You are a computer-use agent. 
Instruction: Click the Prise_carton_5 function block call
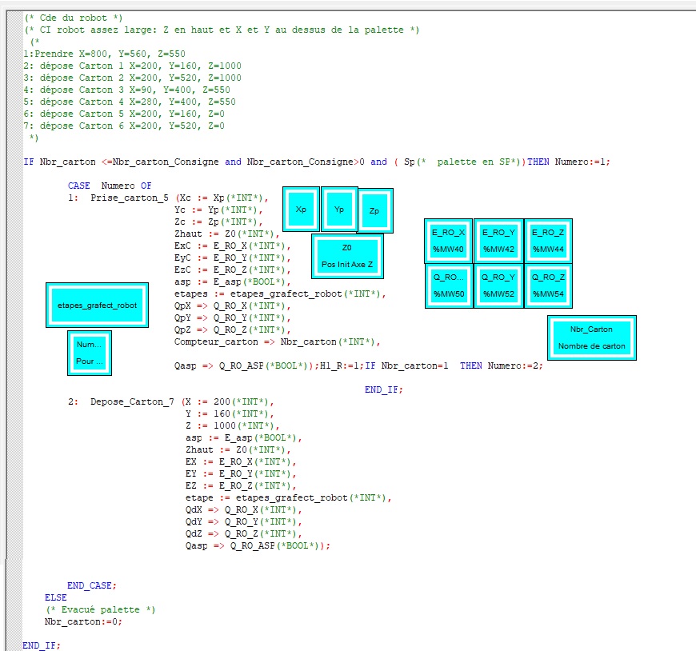pyautogui.click(x=129, y=198)
